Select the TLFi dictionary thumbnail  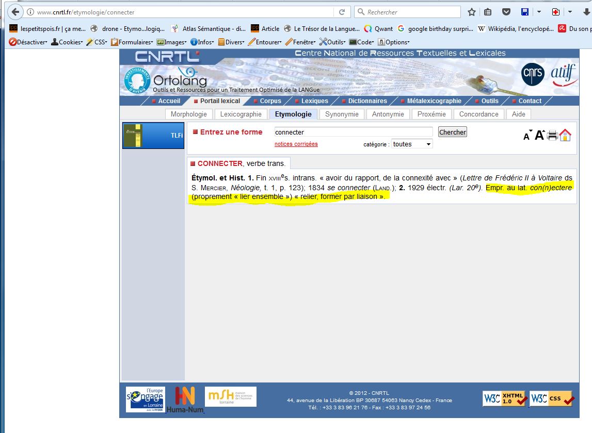click(x=153, y=136)
